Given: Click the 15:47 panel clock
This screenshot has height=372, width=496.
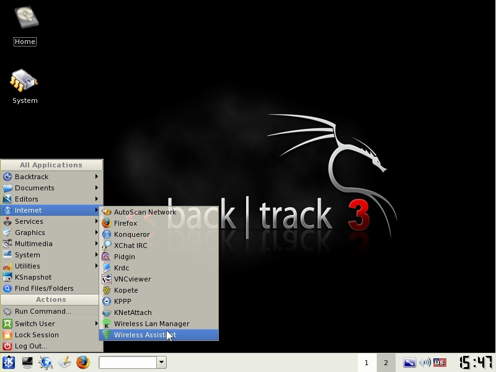Looking at the screenshot, I should tap(476, 363).
